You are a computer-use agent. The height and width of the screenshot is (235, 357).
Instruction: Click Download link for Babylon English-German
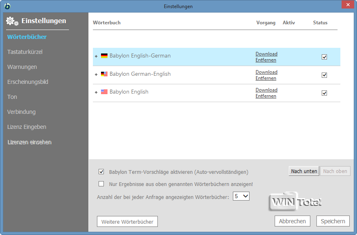click(x=266, y=54)
